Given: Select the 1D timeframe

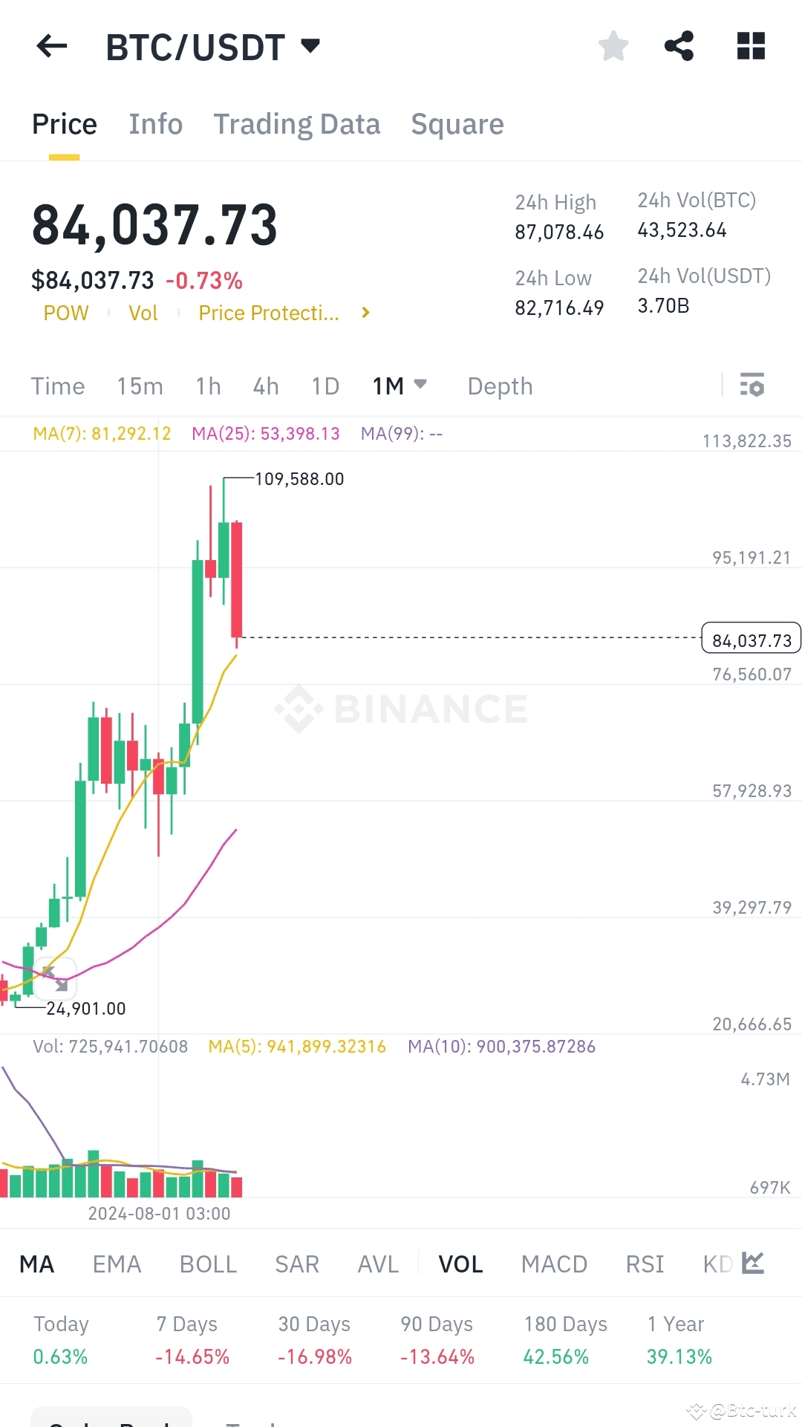Looking at the screenshot, I should [x=325, y=386].
